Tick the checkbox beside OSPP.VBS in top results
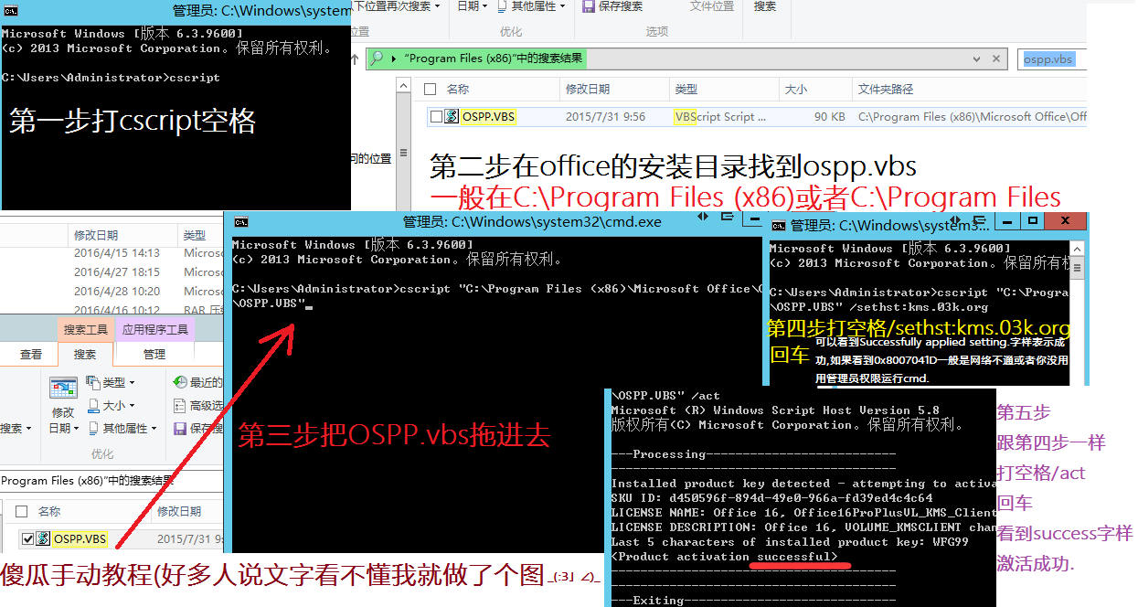The image size is (1138, 607). click(435, 116)
